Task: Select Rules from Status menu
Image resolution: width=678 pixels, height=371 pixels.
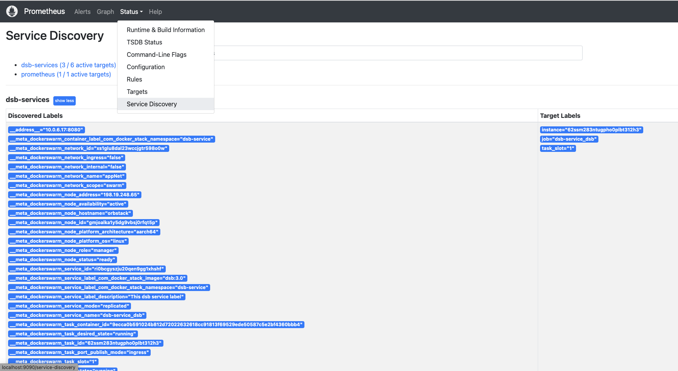Action: (x=134, y=79)
